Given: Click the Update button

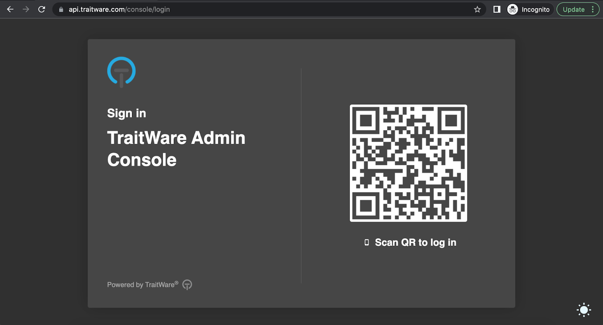Looking at the screenshot, I should [x=574, y=9].
